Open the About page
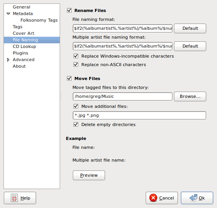 click(x=19, y=66)
